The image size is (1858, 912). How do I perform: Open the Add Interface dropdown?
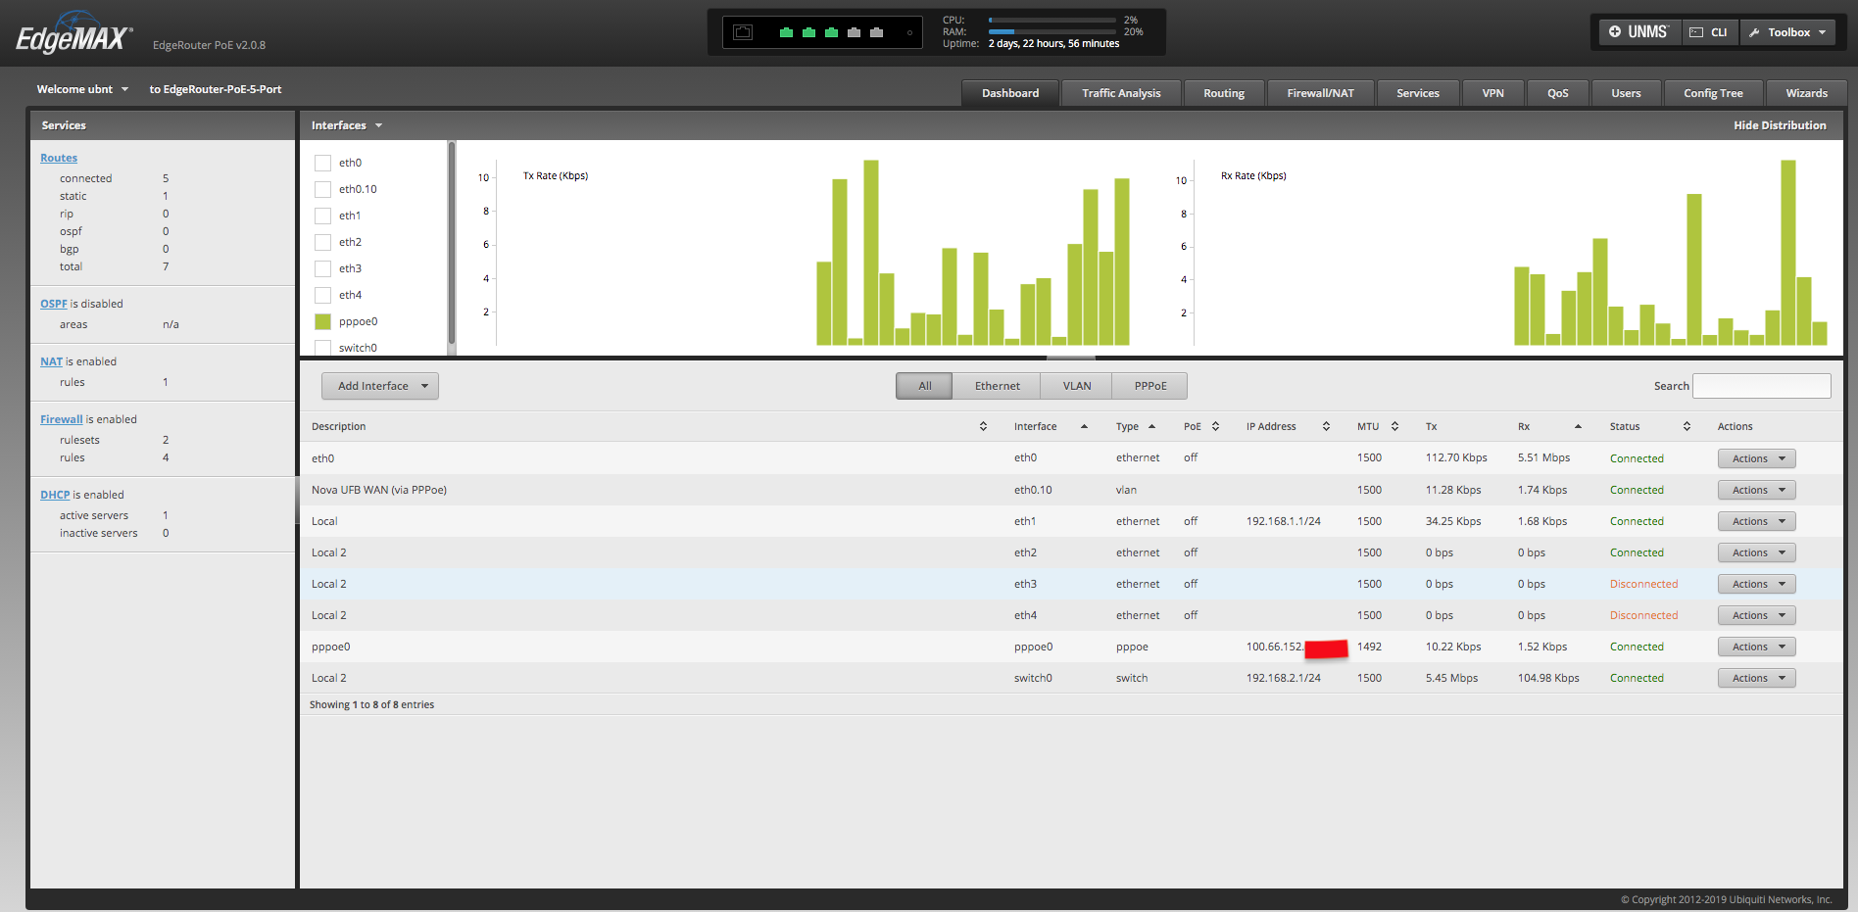point(380,386)
